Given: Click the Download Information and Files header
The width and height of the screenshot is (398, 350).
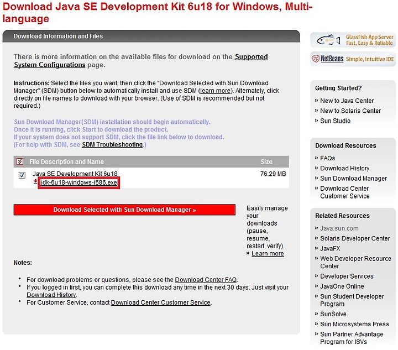Looking at the screenshot, I should coord(58,36).
